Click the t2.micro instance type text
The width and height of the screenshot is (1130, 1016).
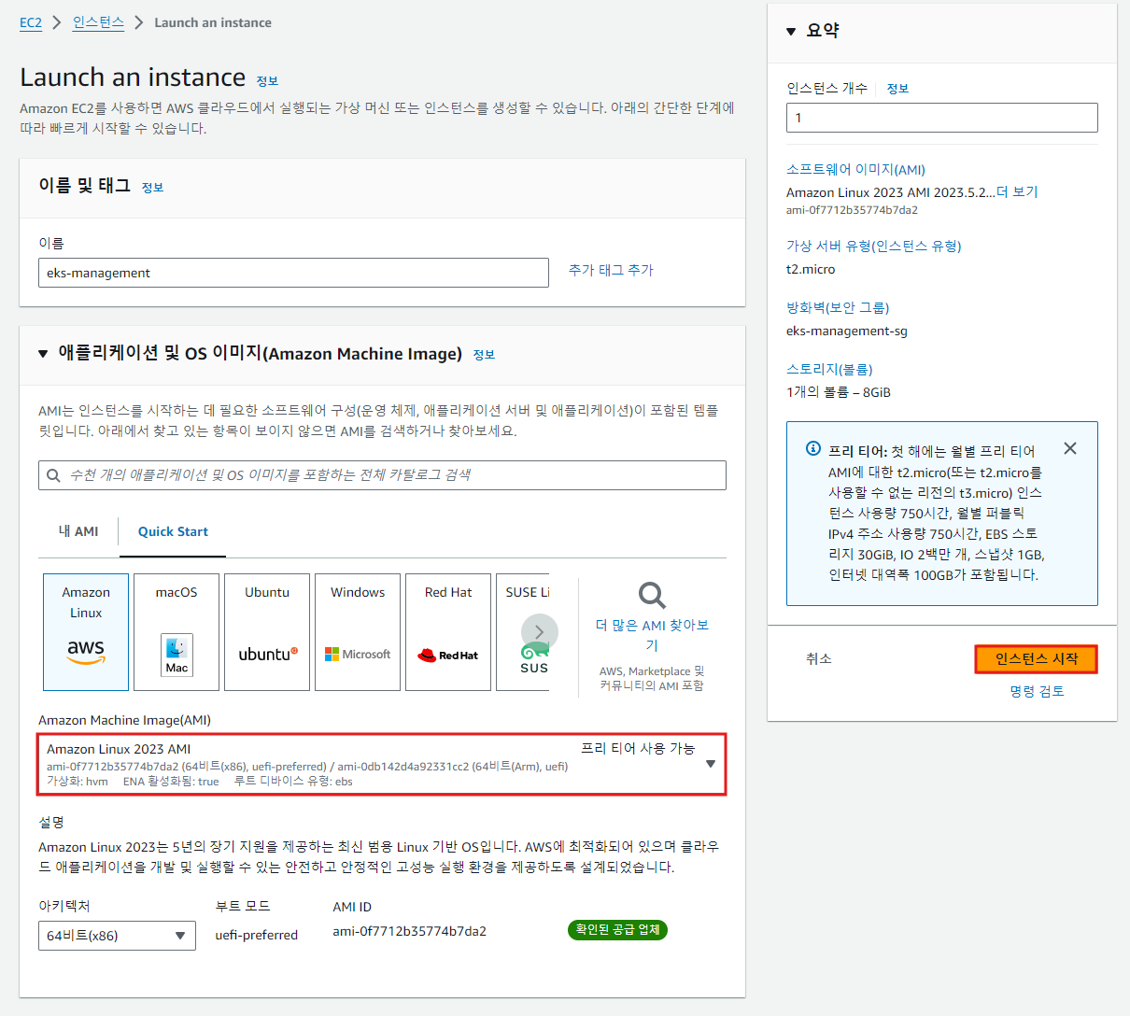tap(811, 269)
